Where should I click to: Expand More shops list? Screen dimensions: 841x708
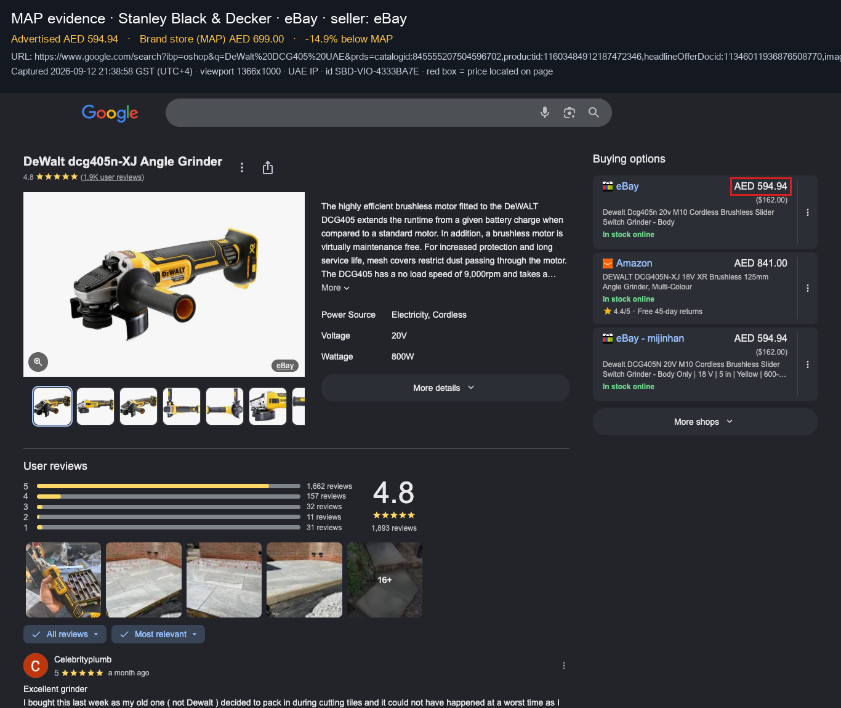tap(705, 422)
